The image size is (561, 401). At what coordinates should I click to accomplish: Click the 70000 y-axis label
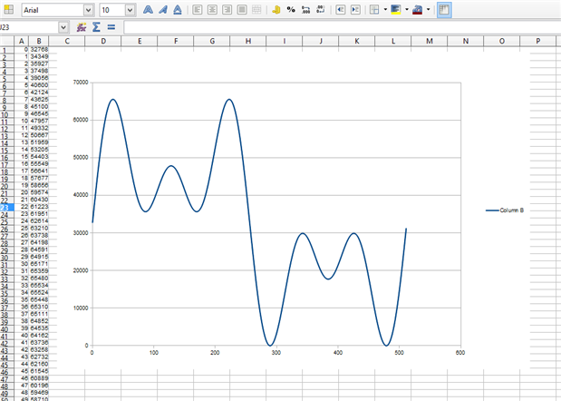[x=81, y=83]
